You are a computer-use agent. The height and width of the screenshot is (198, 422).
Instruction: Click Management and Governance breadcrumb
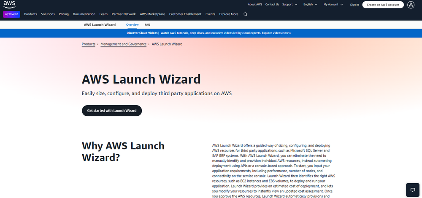tap(124, 44)
